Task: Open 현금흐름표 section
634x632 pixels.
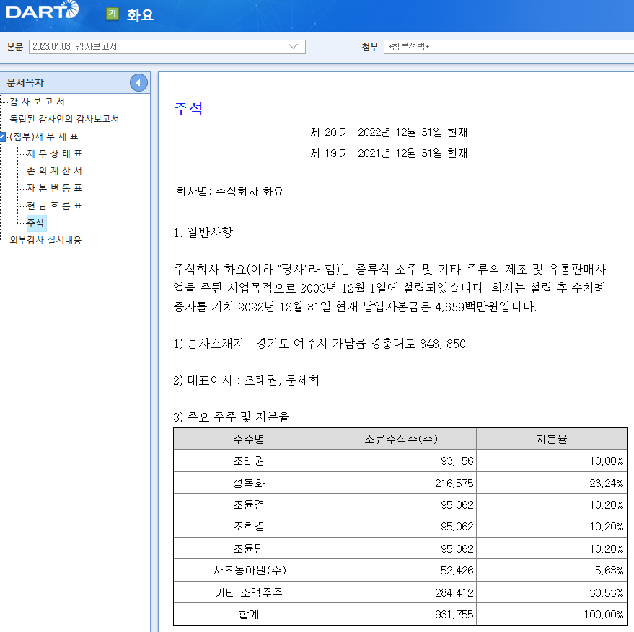Action: [55, 205]
